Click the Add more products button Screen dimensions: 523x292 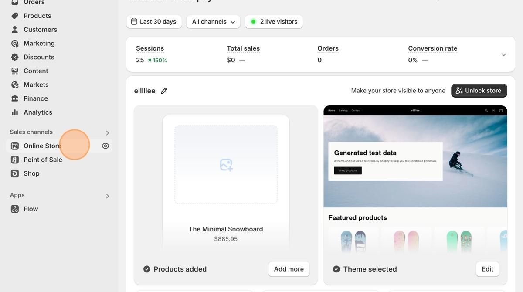click(289, 269)
